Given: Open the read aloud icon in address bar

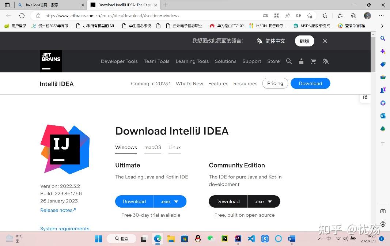Looking at the screenshot, I should point(288,16).
